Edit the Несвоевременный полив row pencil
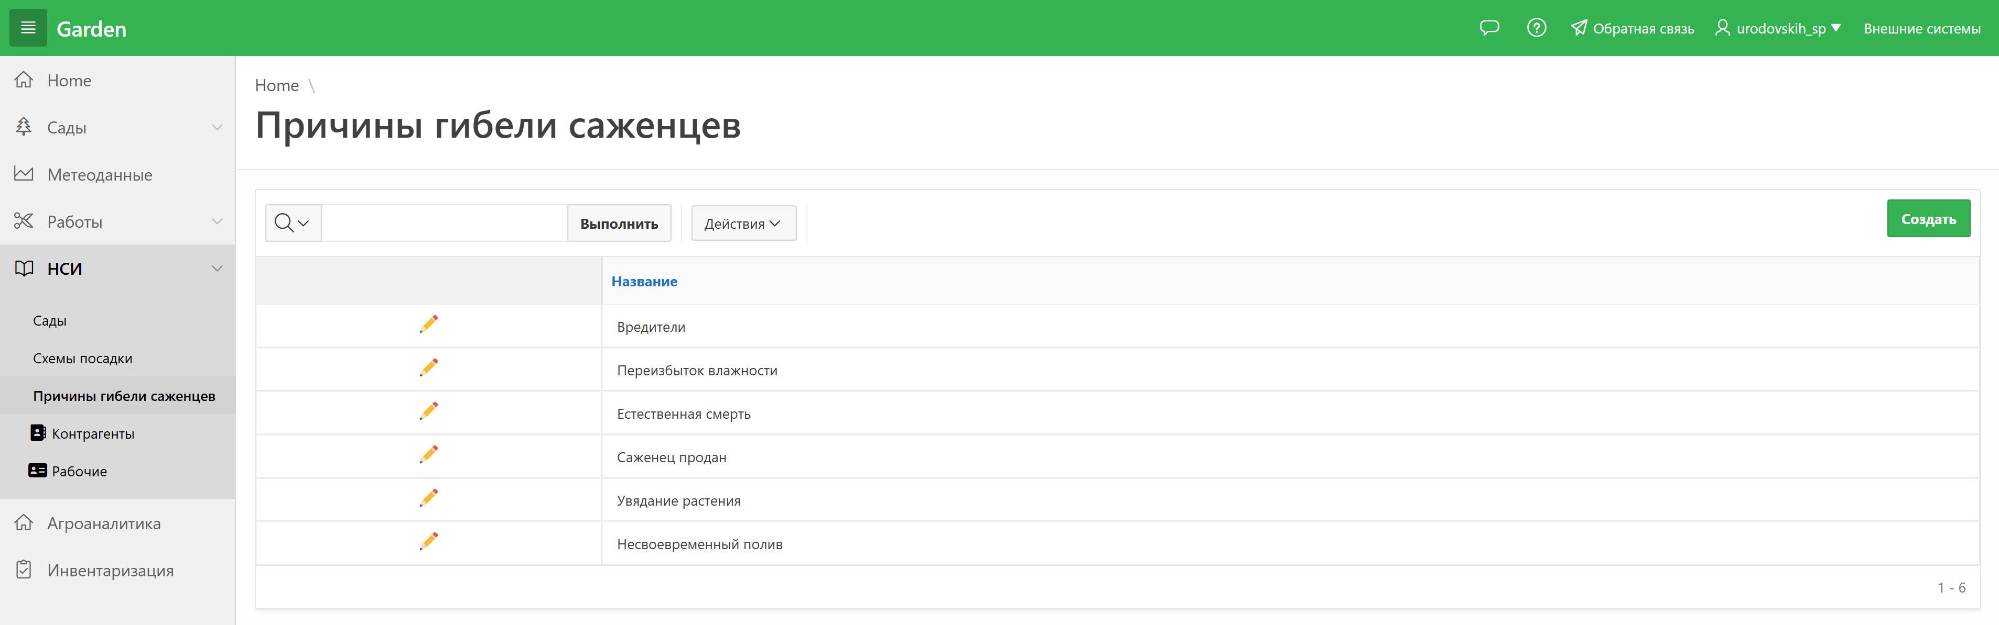The image size is (1999, 625). [x=428, y=541]
